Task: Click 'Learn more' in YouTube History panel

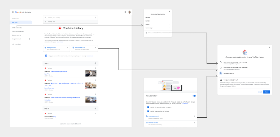Action: click(185, 104)
